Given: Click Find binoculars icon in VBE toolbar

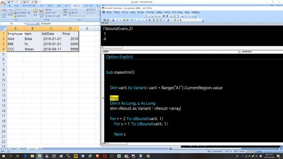Looking at the screenshot, I should pos(127,20).
